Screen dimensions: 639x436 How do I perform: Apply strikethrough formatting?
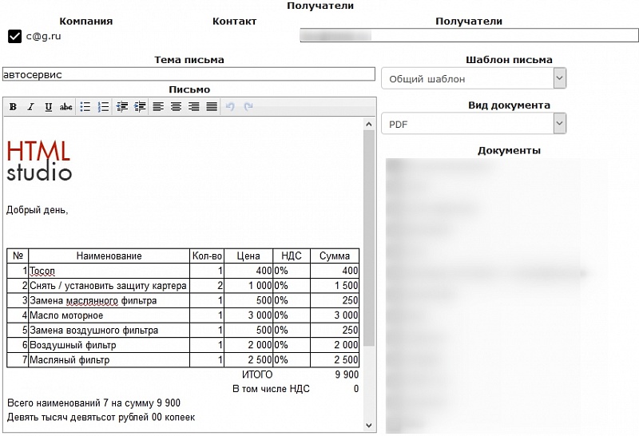[x=66, y=107]
